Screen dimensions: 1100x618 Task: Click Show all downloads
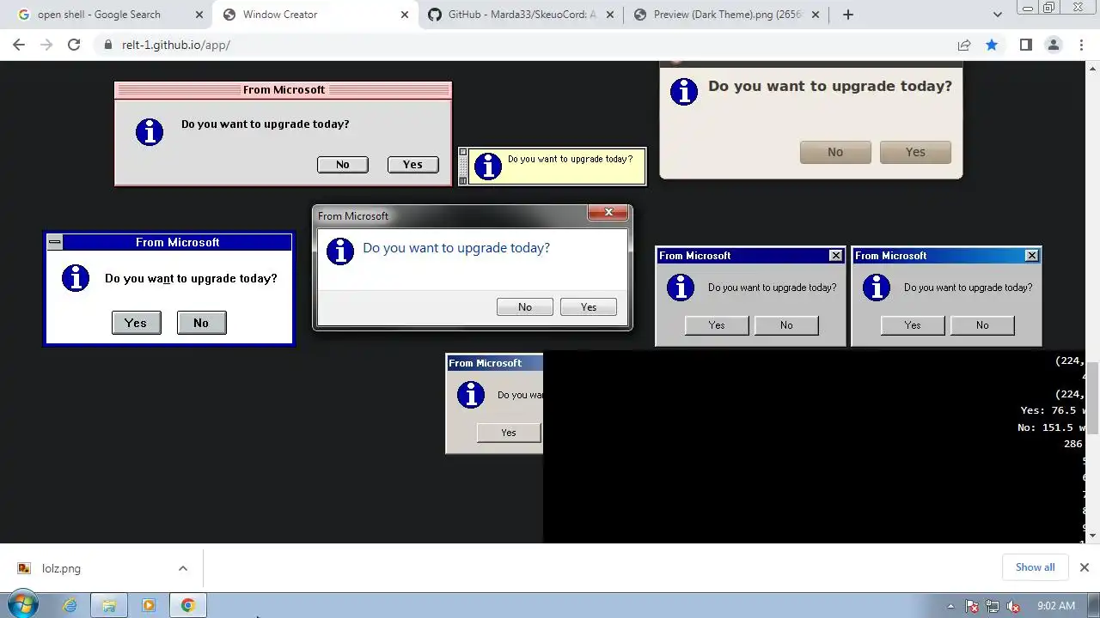tap(1035, 567)
